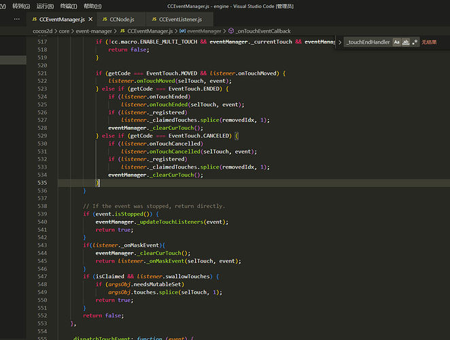Open _onTouchEventCallback breadcrumb symbol
This screenshot has height=340, width=450.
[263, 31]
